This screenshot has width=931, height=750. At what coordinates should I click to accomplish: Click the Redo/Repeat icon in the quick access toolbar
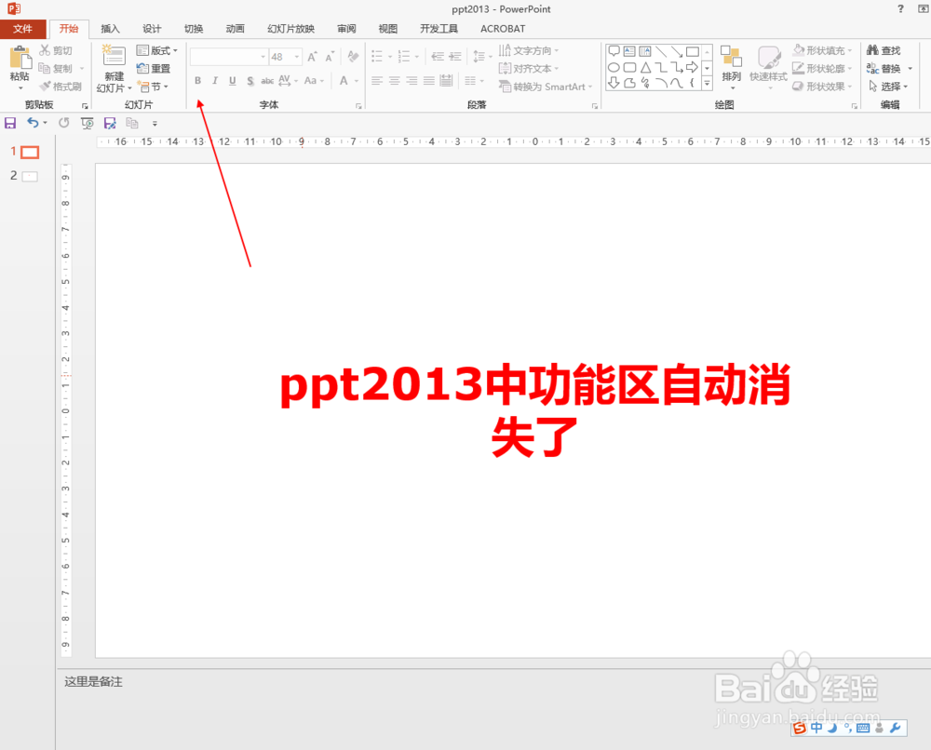pos(63,123)
